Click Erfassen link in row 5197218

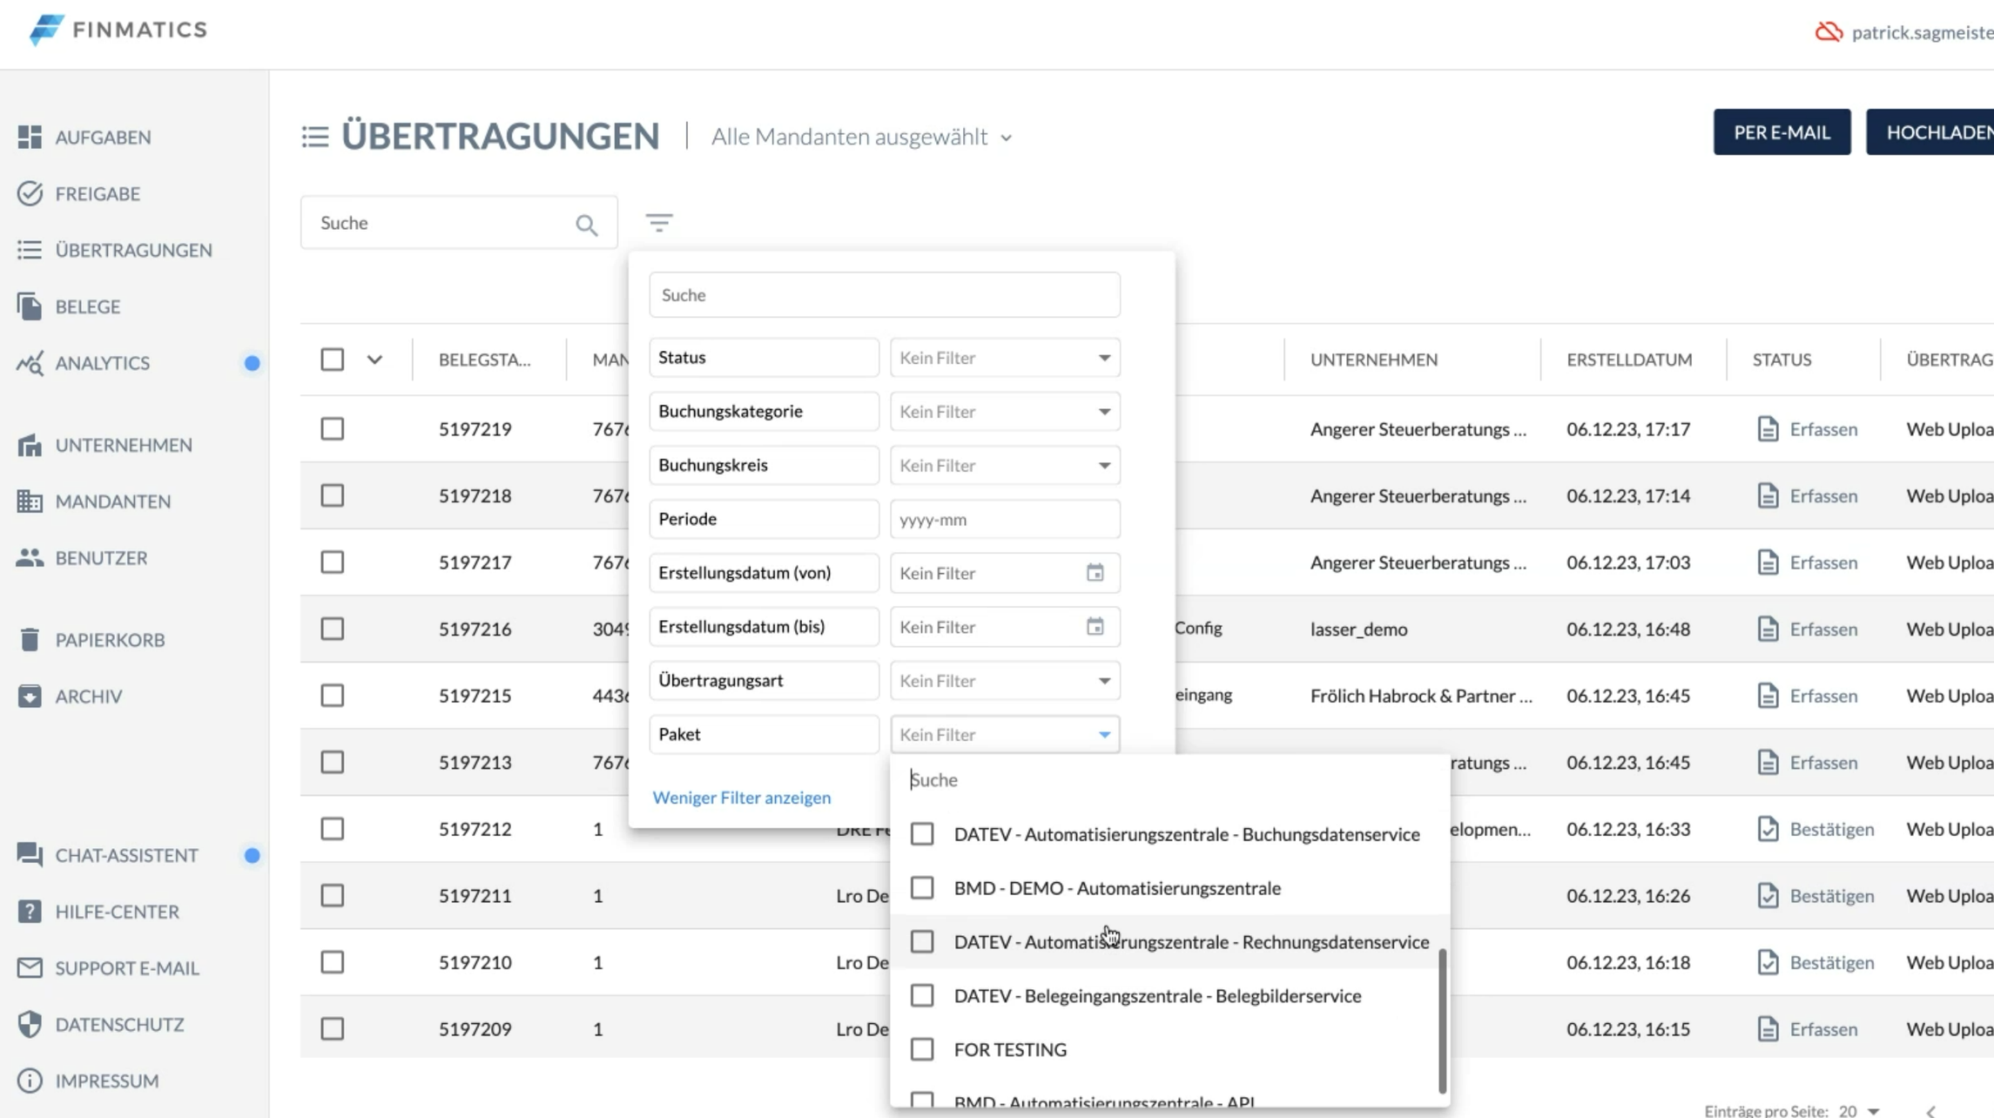click(1823, 495)
